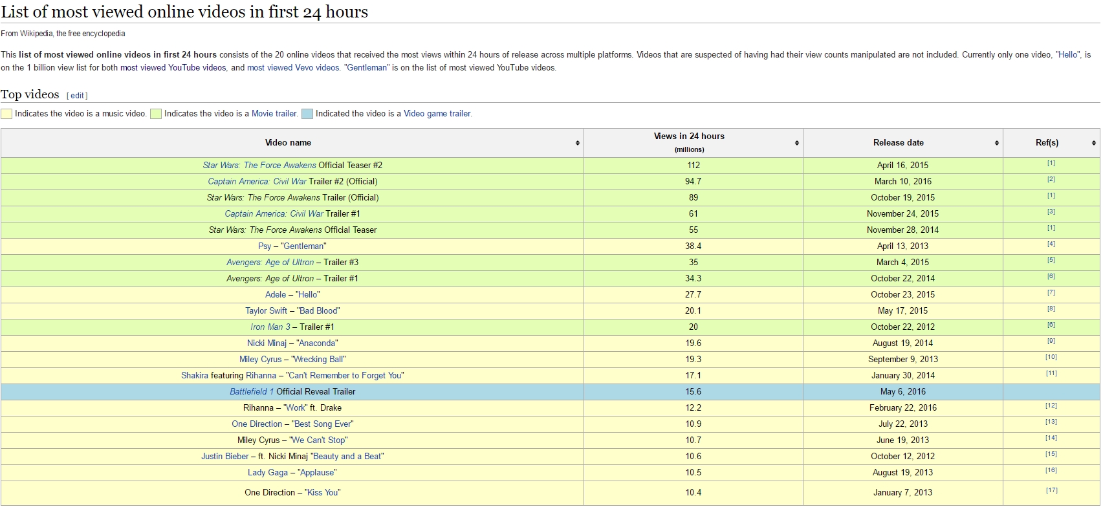Follow the most viewed Vevo videos link
The height and width of the screenshot is (509, 1103).
point(293,68)
